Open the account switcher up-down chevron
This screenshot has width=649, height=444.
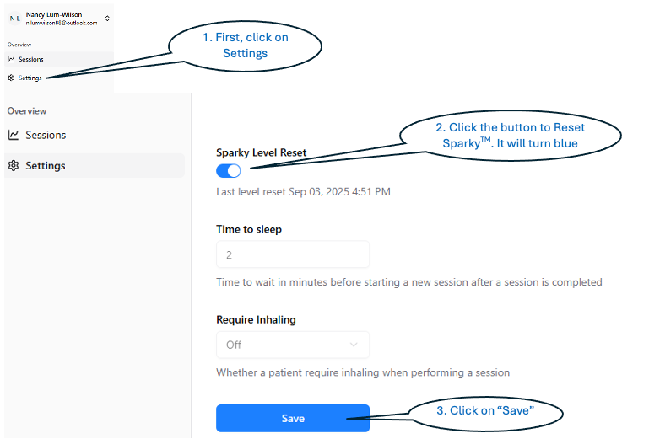[107, 19]
